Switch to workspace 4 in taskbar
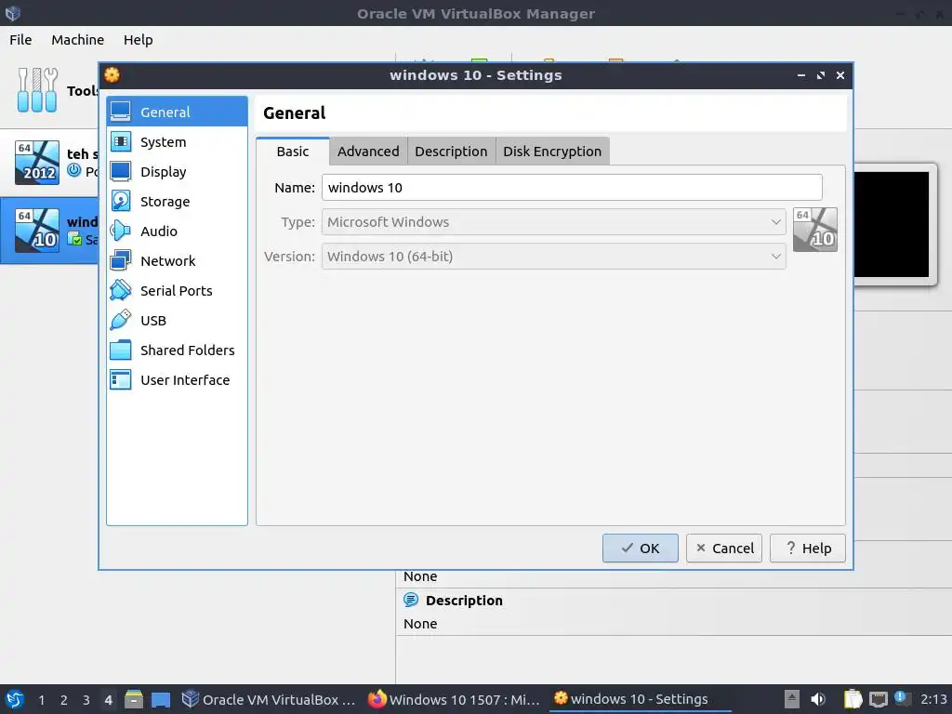The width and height of the screenshot is (952, 714). click(x=109, y=700)
